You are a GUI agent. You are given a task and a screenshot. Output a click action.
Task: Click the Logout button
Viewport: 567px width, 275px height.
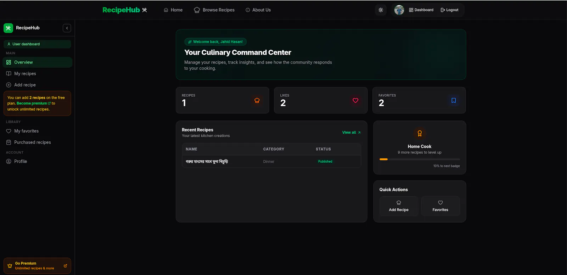(x=449, y=10)
